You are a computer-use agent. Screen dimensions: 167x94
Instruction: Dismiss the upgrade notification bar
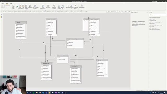129,12
